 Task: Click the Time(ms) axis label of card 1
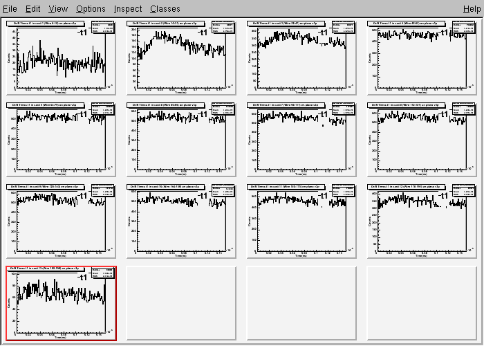coord(61,92)
